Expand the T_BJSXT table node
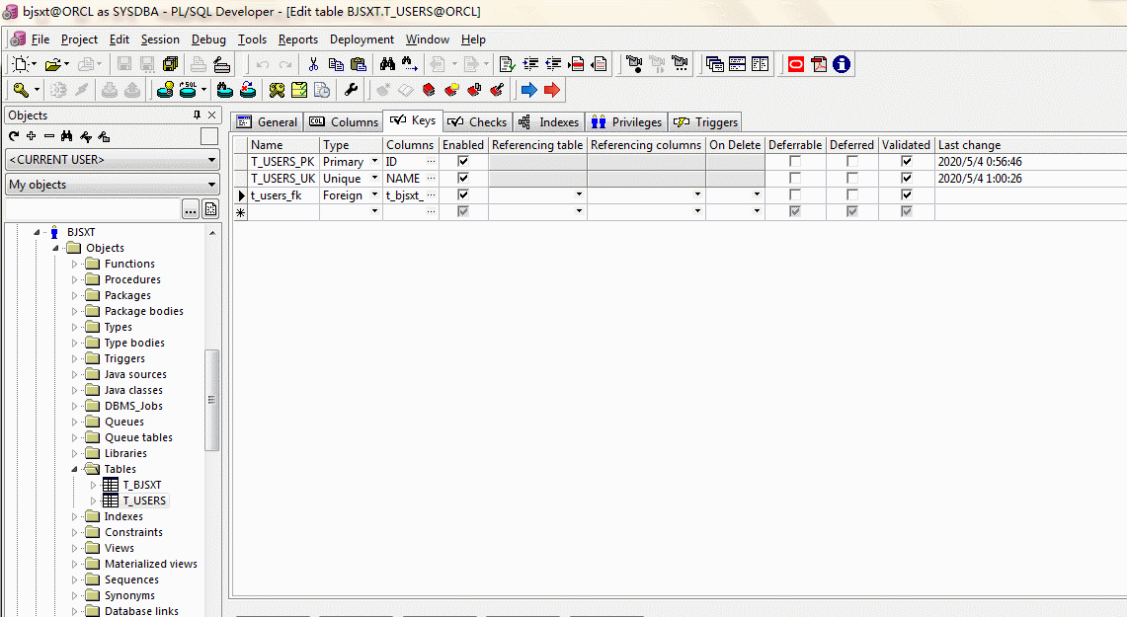Screen dimensions: 1127x617 tap(93, 485)
